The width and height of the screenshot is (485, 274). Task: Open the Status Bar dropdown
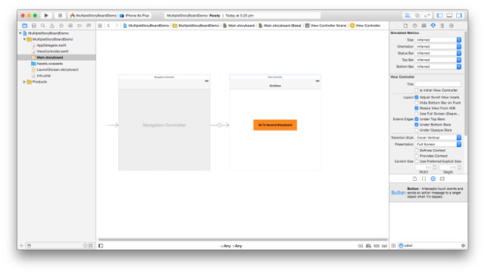point(438,53)
